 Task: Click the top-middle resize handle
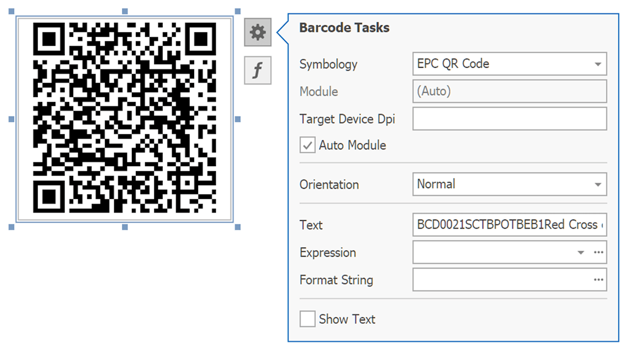[125, 11]
